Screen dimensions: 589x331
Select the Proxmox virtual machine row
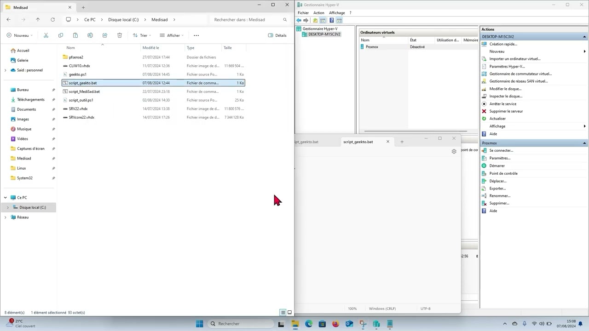coord(419,47)
